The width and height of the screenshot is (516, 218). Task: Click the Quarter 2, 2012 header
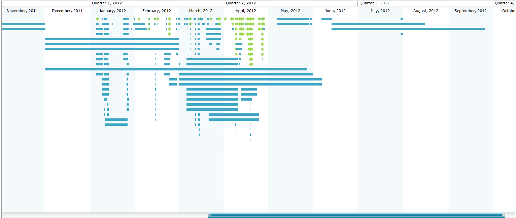coord(290,3)
